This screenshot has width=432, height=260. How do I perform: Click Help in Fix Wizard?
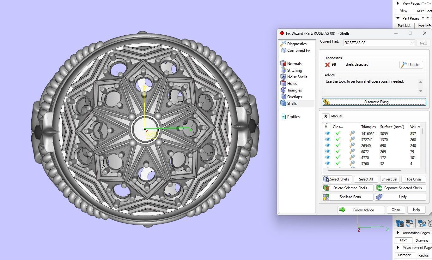(x=416, y=210)
